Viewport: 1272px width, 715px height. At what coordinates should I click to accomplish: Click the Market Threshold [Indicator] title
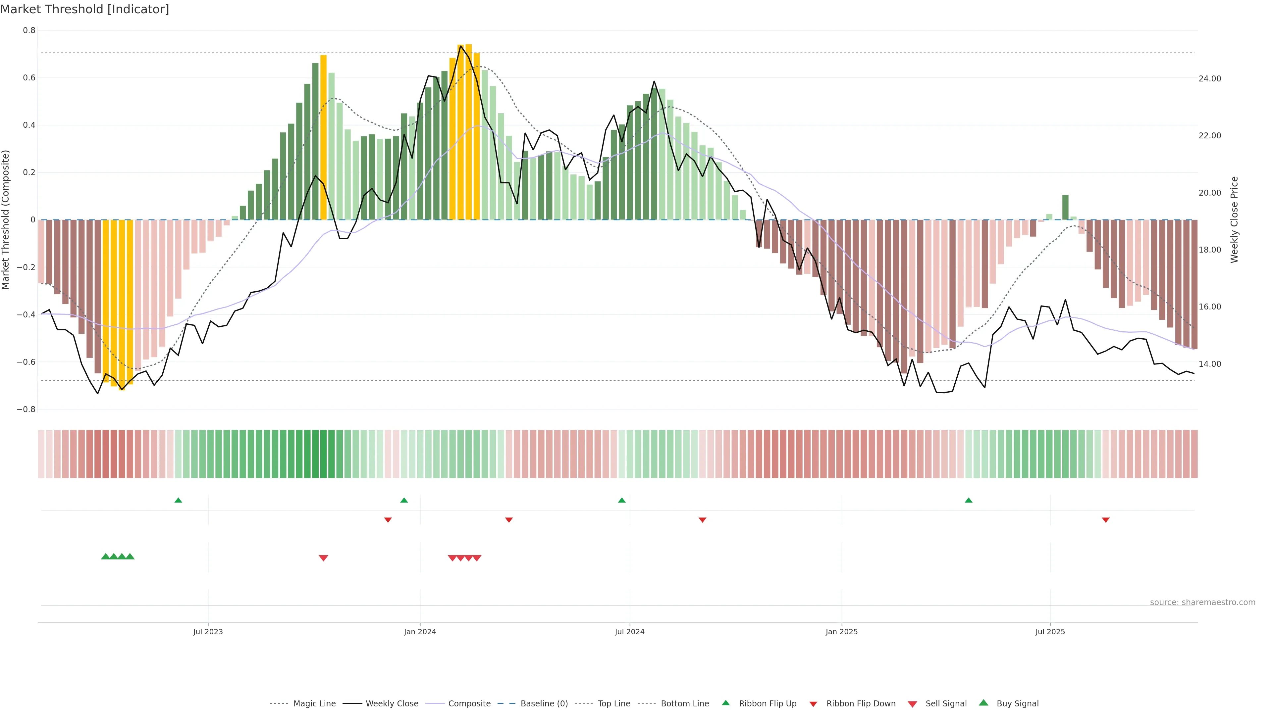[x=84, y=9]
